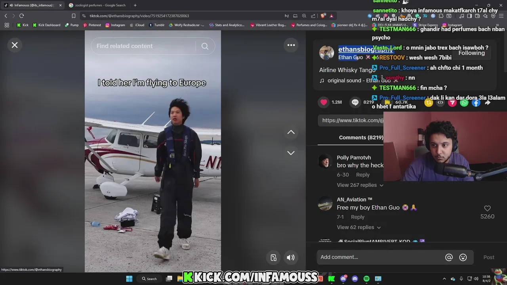Click the share icon in address bar
Viewport: 507px width, 285px height.
pyautogui.click(x=313, y=16)
